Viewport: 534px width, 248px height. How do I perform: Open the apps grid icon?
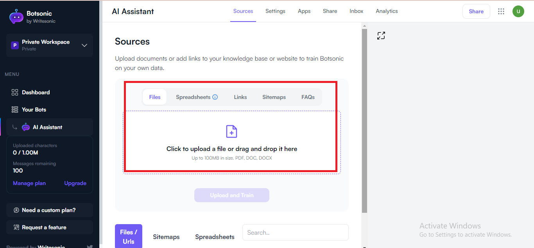pyautogui.click(x=501, y=11)
